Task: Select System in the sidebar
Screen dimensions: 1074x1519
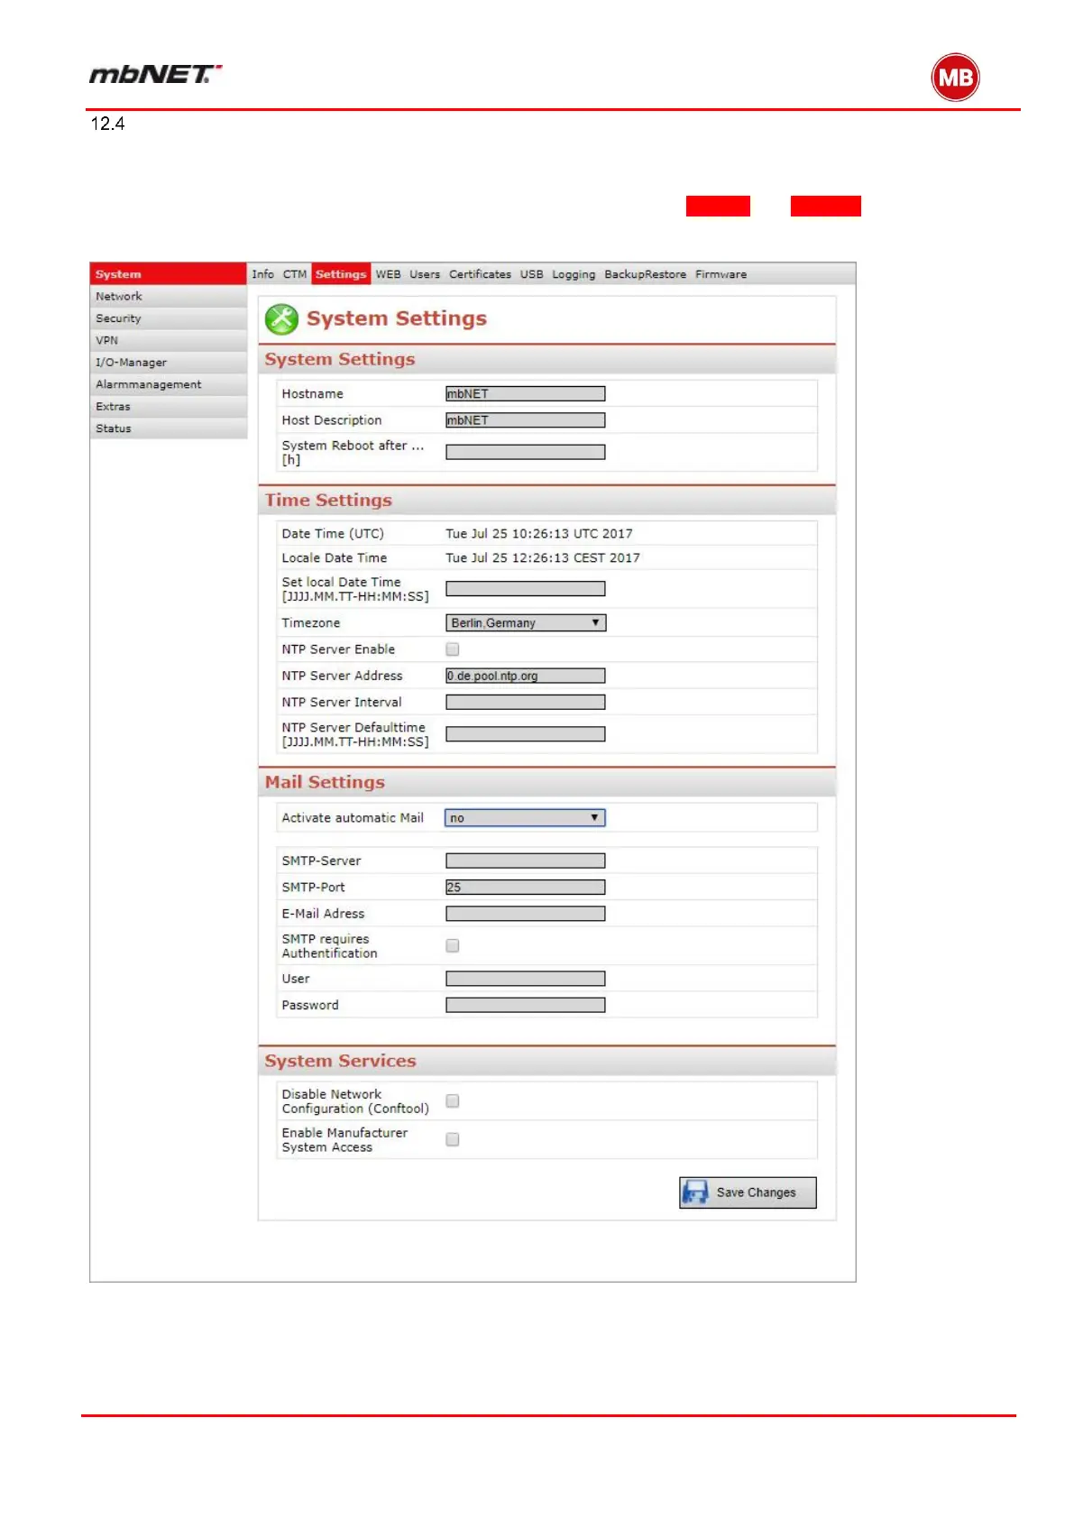Action: 169,274
